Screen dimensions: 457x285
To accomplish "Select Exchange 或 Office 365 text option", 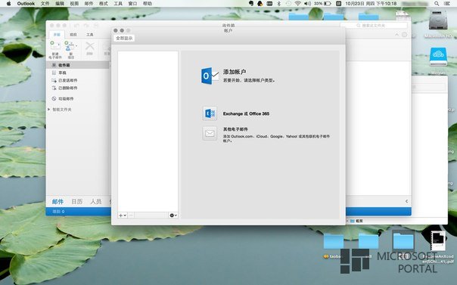I will [x=246, y=114].
